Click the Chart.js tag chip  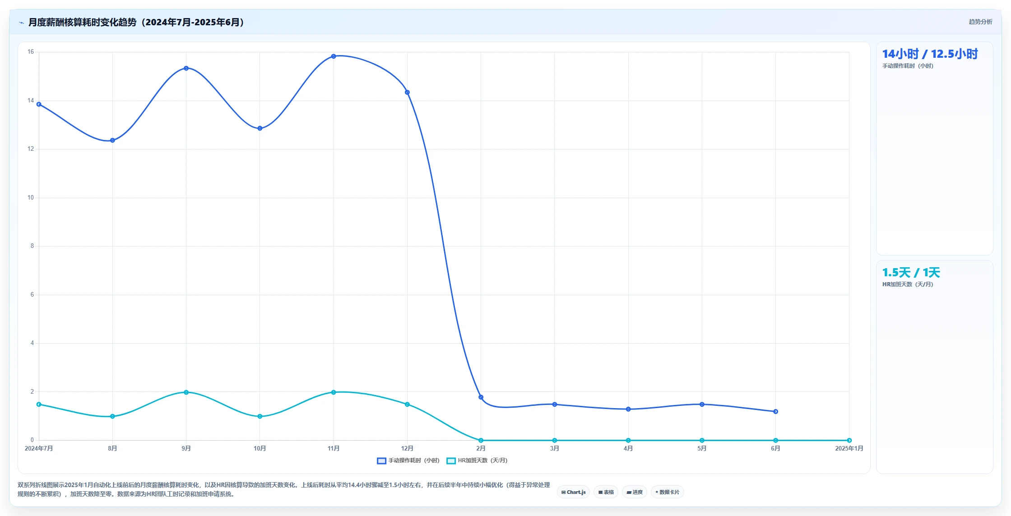[573, 492]
